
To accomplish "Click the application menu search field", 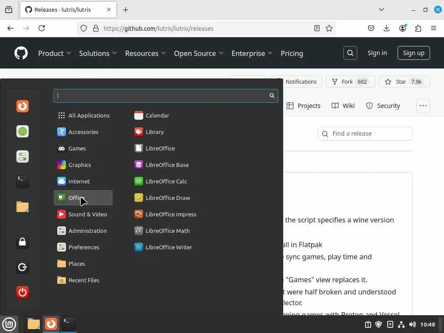I will (166, 96).
